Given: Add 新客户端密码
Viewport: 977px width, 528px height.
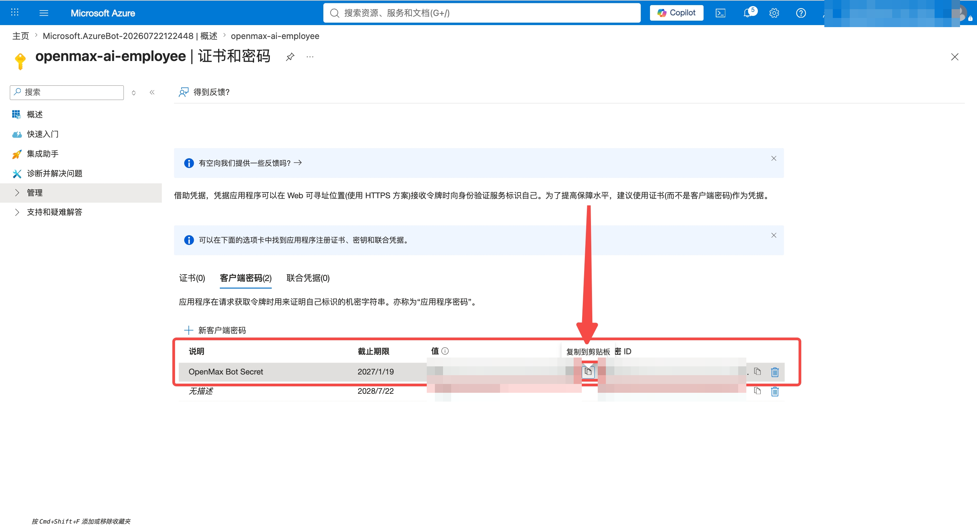Looking at the screenshot, I should click(215, 330).
